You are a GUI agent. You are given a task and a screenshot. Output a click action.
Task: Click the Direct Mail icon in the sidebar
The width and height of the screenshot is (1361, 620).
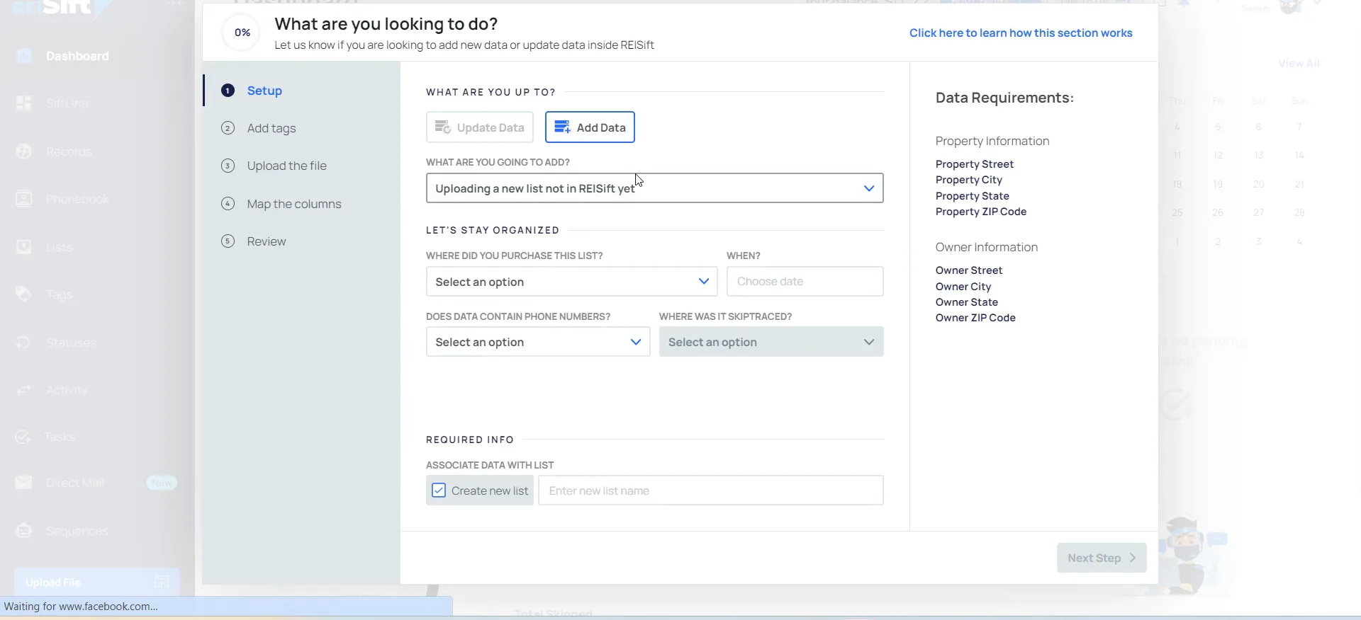[x=24, y=483]
